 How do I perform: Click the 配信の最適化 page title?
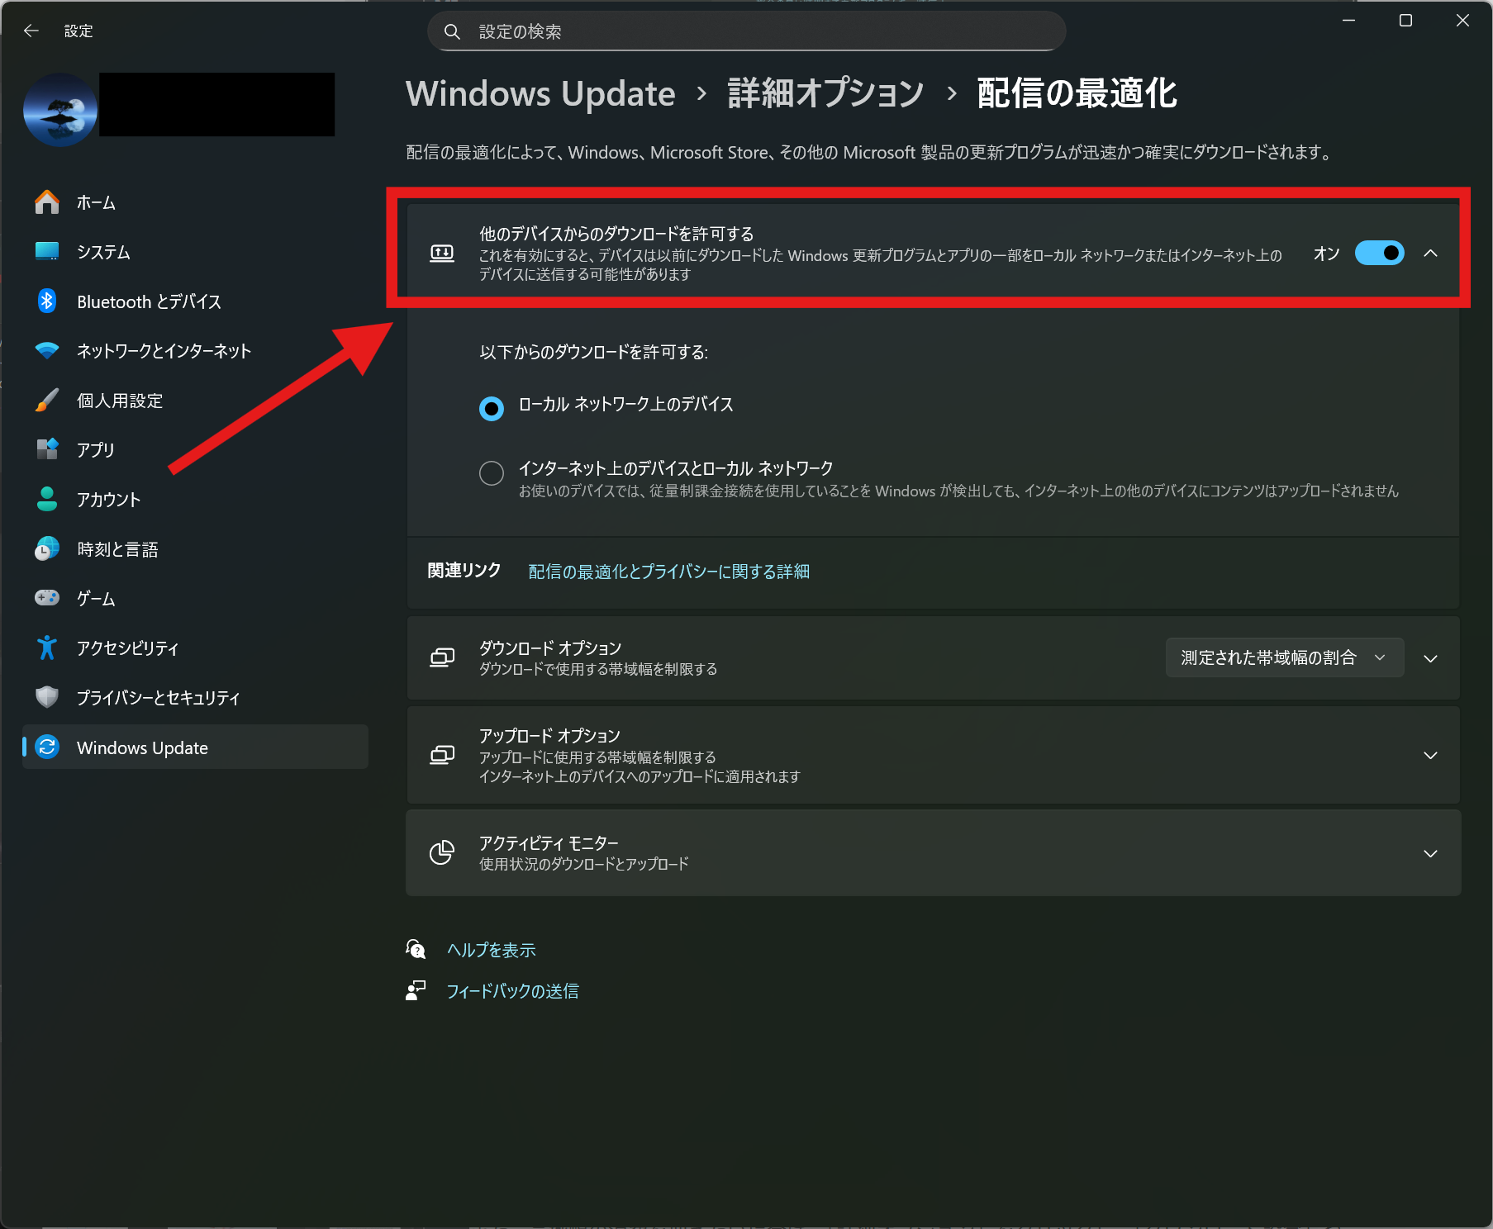[x=1077, y=93]
